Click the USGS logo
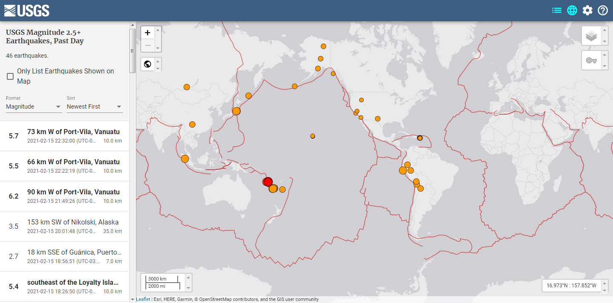The image size is (613, 303). click(27, 11)
